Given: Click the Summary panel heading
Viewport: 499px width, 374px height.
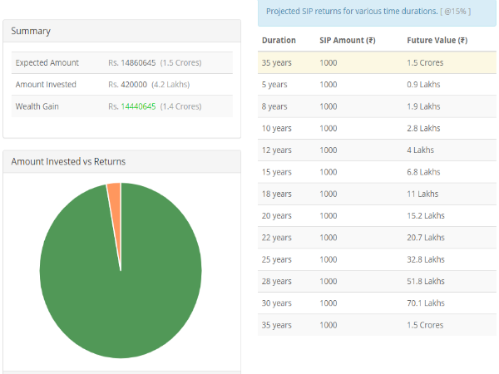Looking at the screenshot, I should click(x=31, y=32).
